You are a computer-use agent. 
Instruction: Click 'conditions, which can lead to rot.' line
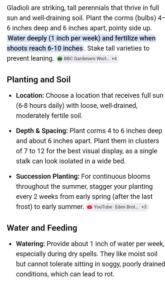65,274
